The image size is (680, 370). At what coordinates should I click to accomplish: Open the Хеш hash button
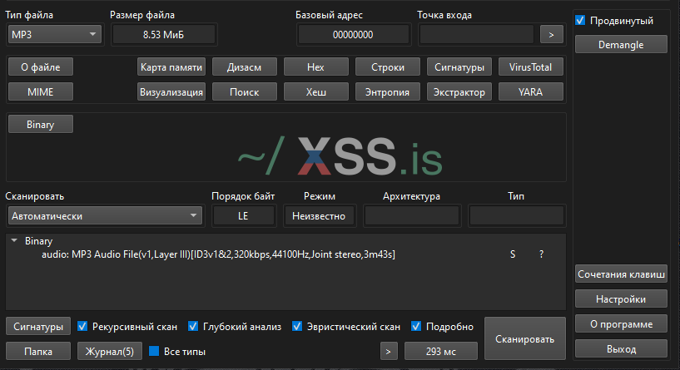pyautogui.click(x=316, y=91)
